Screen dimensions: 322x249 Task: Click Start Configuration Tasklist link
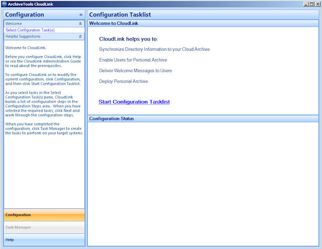tap(134, 102)
